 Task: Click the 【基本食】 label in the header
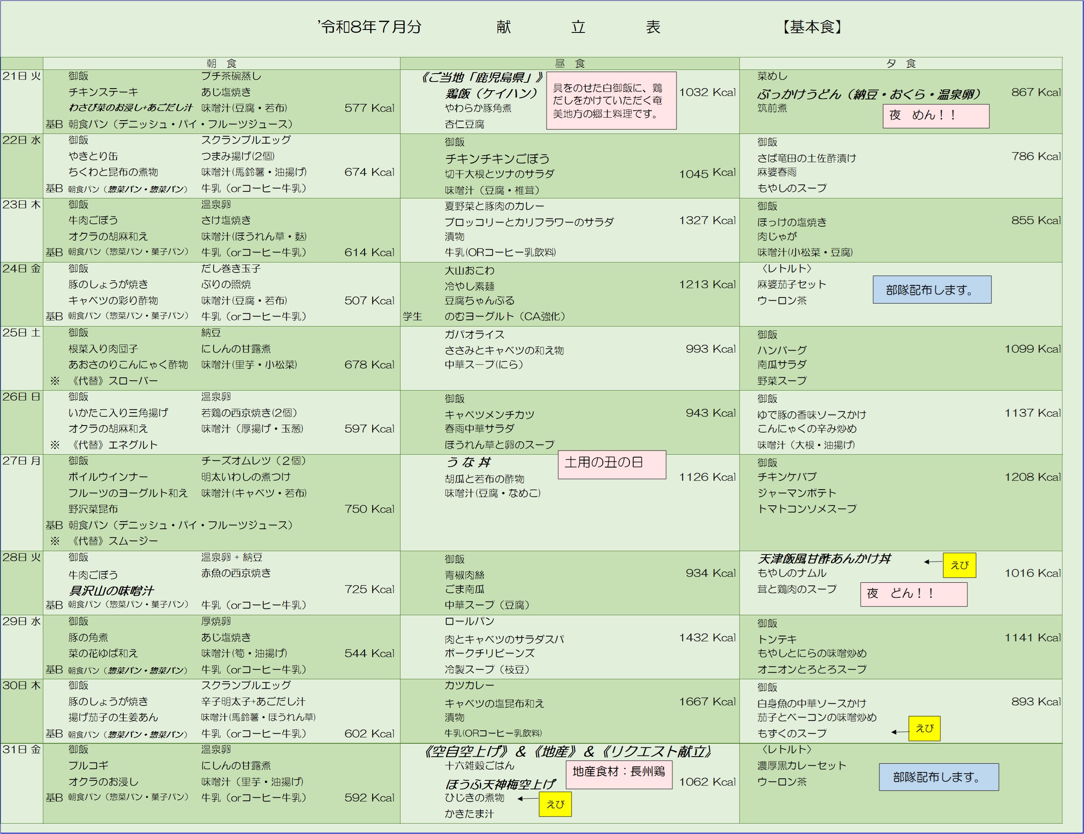click(812, 27)
